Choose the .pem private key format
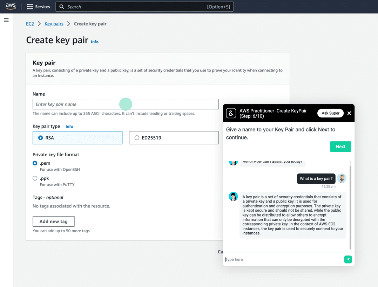 pos(35,163)
